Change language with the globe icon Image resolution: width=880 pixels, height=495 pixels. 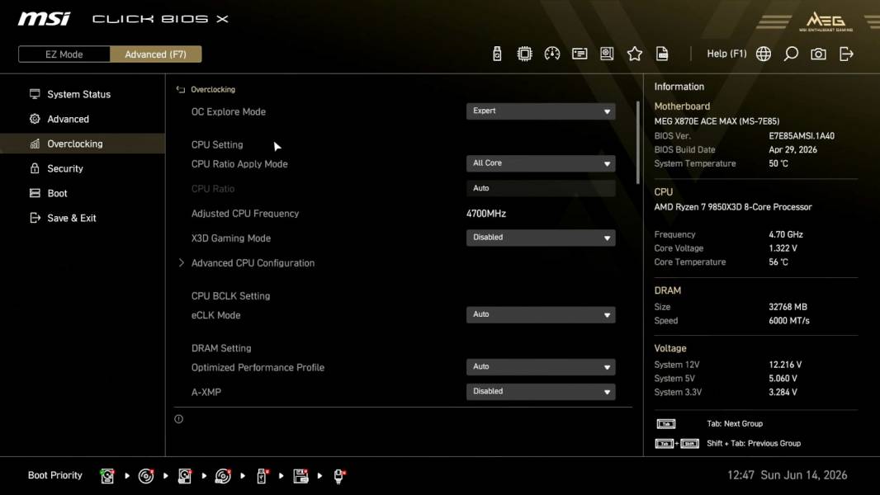(764, 54)
